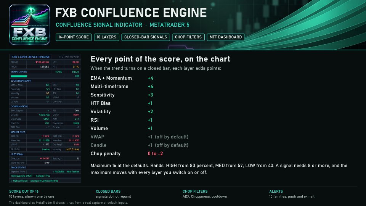
Task: Click the Sensitivity 3/3 score cell
Action: click(x=48, y=89)
